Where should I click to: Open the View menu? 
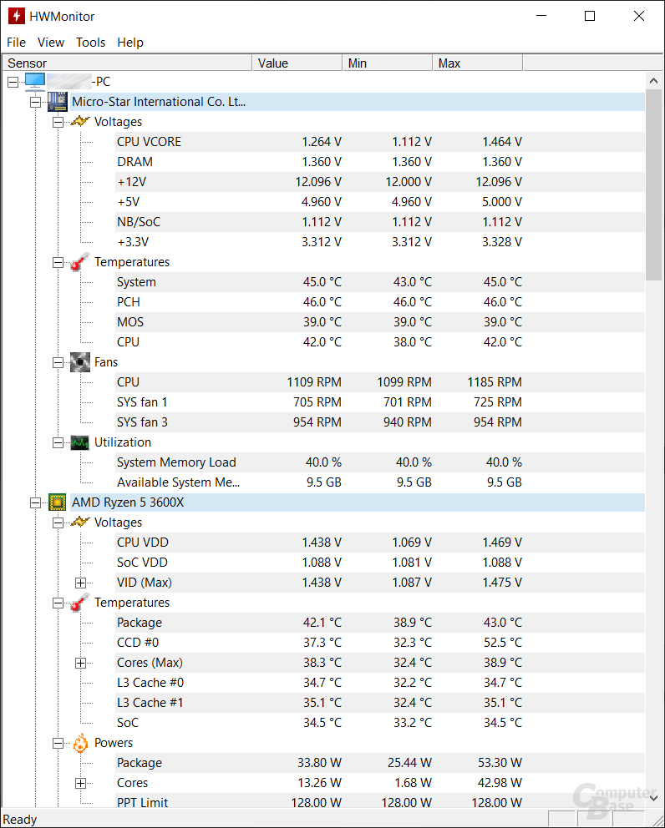pyautogui.click(x=51, y=43)
